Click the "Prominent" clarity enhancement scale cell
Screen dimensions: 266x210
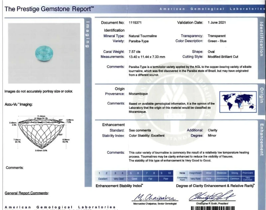[x=248, y=173]
